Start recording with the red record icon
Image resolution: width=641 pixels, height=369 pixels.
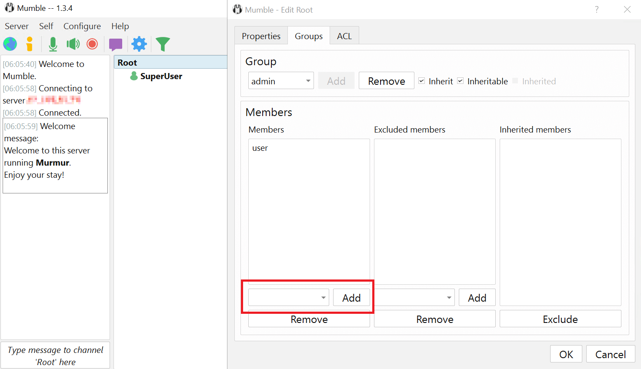point(92,44)
